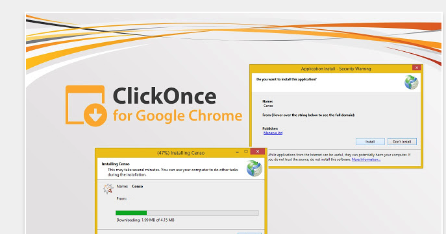Click the 'From:' label in Installing Censo window
Viewport: 446px width, 234px height.
(121, 199)
